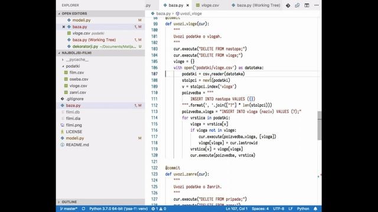Click 'def uvozi_zanre(cur):' code line
The image size is (378, 212).
point(187,174)
